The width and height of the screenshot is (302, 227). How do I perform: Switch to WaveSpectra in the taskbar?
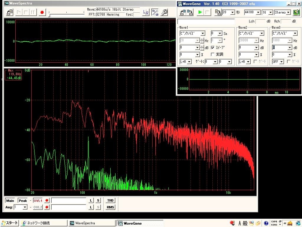click(x=92, y=223)
